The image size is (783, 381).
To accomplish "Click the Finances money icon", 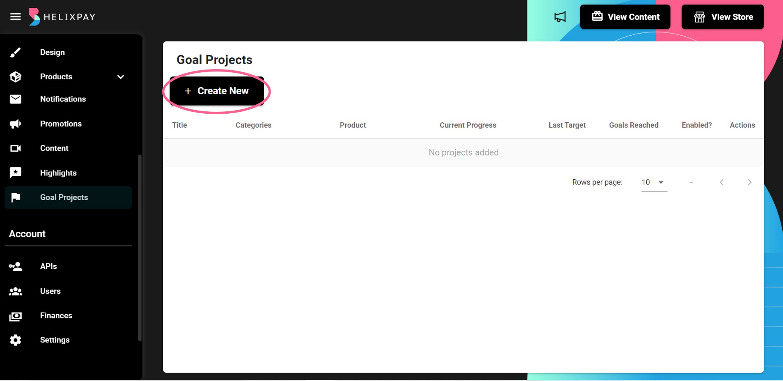I will [x=15, y=316].
